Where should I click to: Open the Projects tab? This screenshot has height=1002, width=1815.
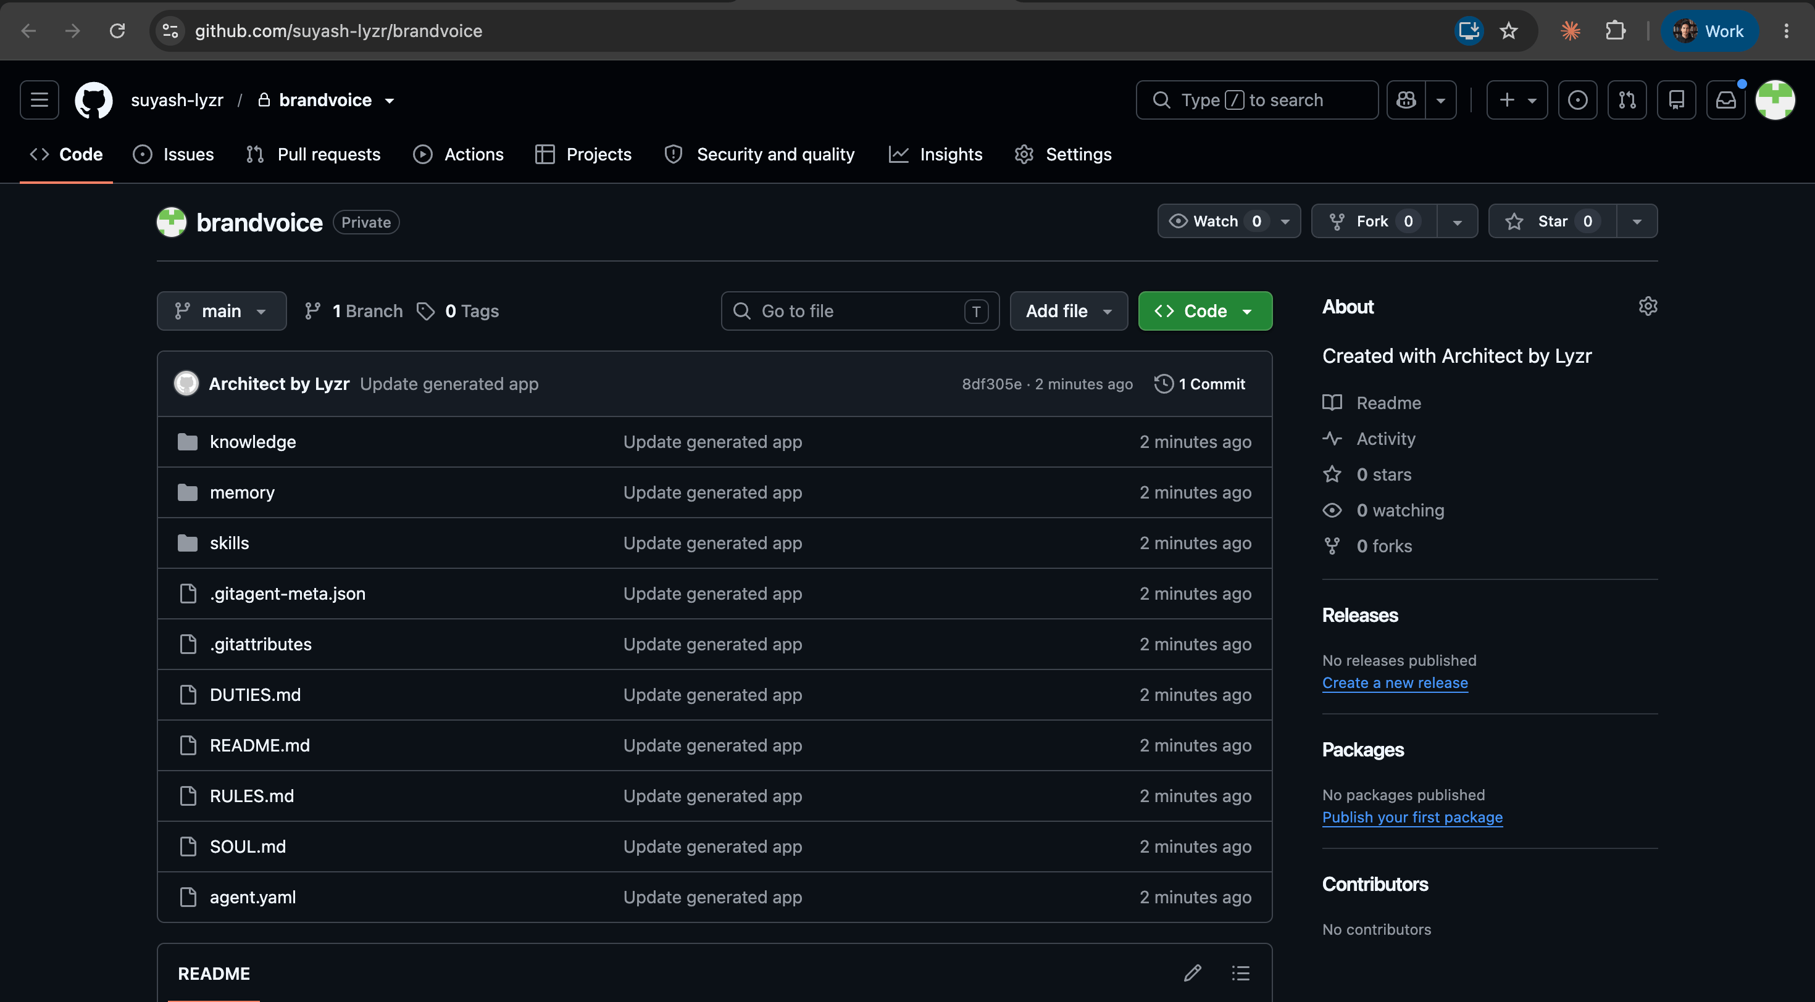[583, 154]
